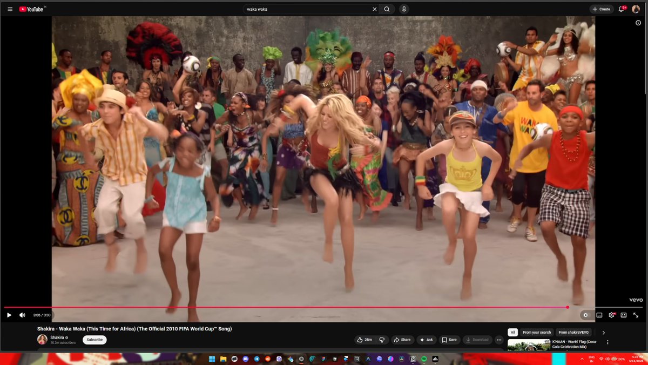Open more actions three-dot menu under video

pyautogui.click(x=499, y=340)
